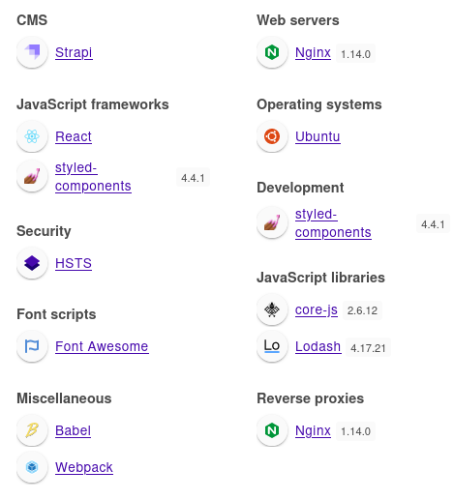Click the Ubuntu logo icon

[x=272, y=136]
